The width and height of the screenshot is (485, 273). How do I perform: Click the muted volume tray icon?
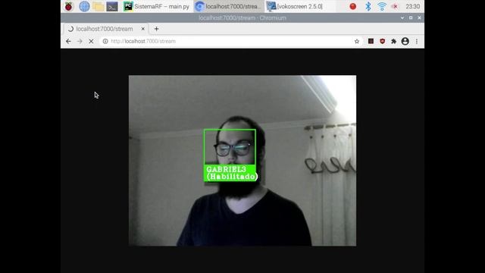[x=396, y=7]
